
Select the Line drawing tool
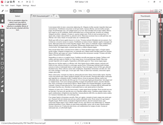(2, 72)
